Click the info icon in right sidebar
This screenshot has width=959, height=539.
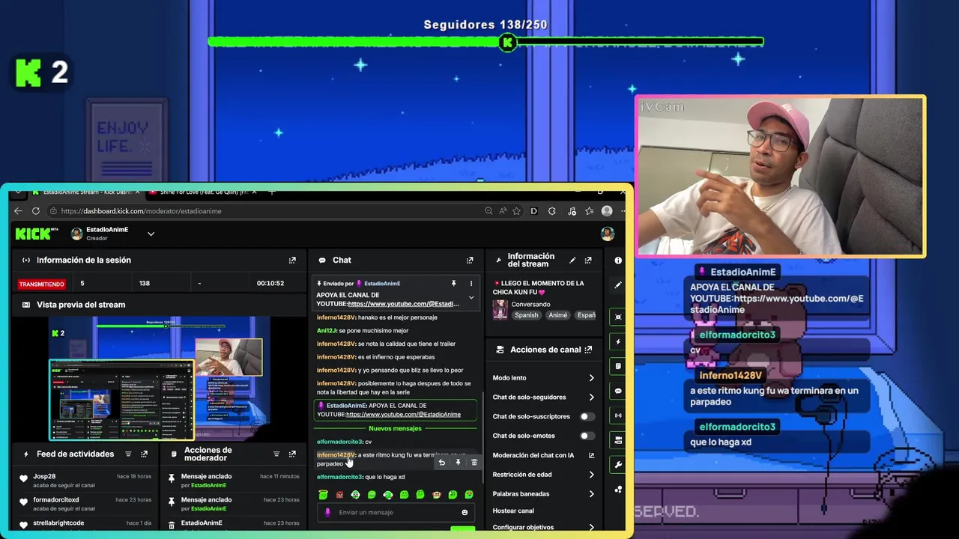point(618,261)
